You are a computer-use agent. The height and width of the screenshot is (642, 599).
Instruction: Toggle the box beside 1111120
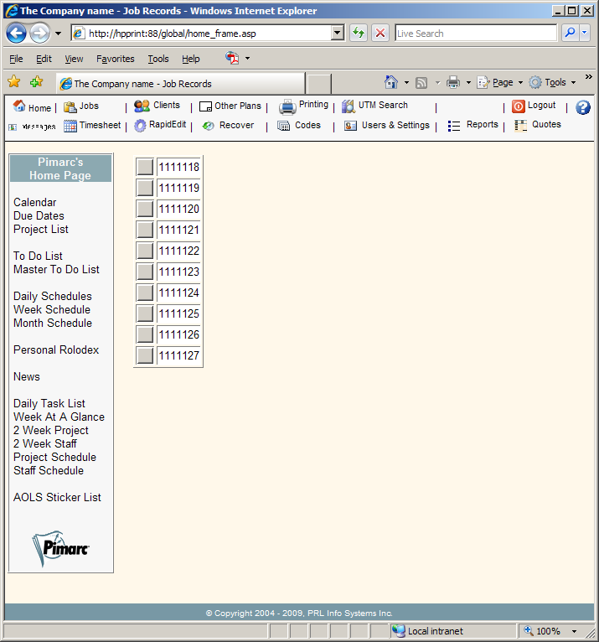[x=145, y=209]
